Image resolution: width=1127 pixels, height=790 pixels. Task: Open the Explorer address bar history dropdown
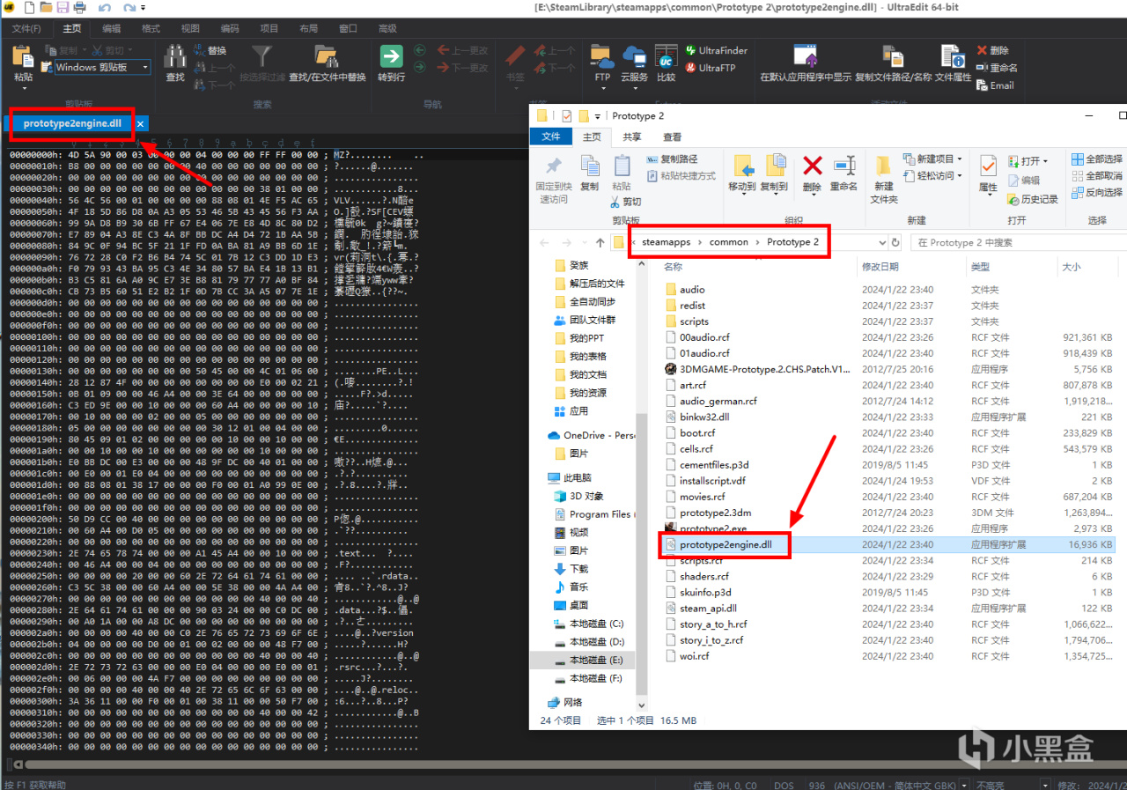[x=882, y=242]
